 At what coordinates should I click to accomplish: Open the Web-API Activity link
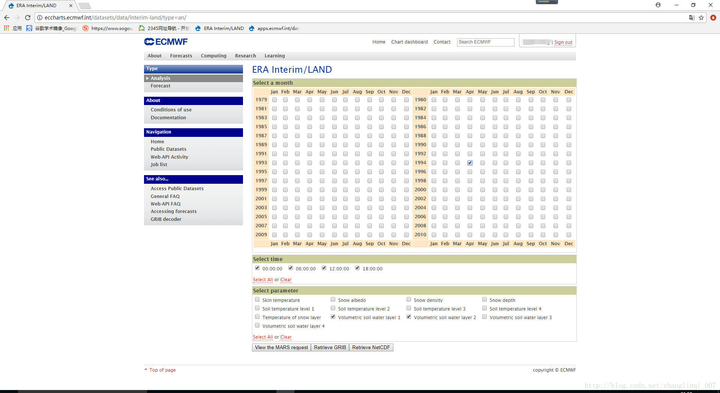tap(169, 157)
